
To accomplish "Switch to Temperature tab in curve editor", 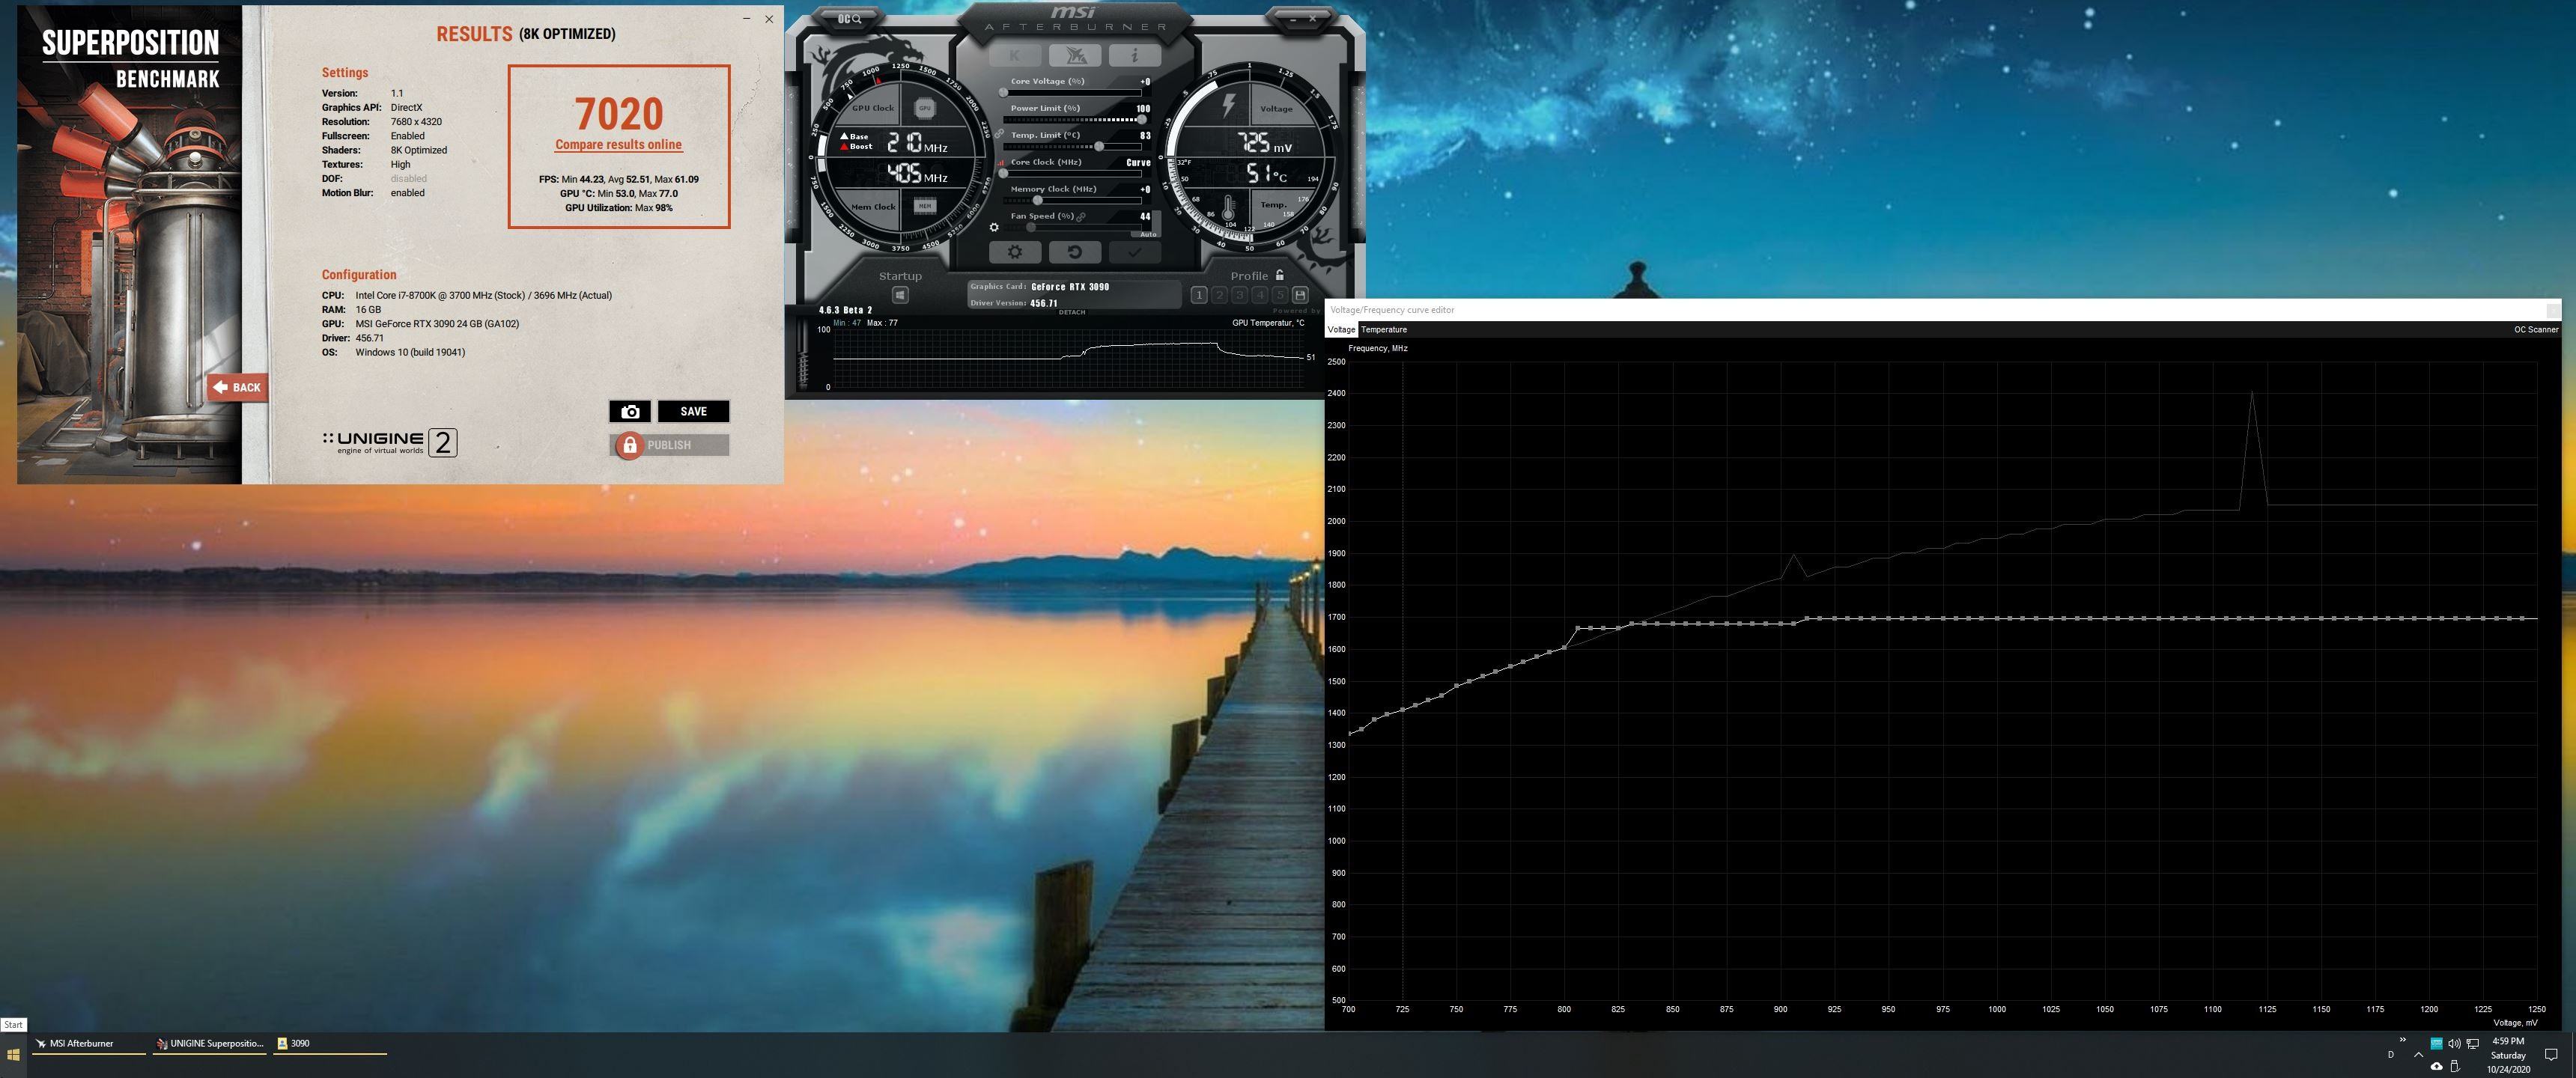I will 1384,329.
